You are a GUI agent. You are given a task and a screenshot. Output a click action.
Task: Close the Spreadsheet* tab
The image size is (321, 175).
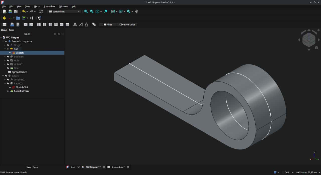[x=128, y=167]
